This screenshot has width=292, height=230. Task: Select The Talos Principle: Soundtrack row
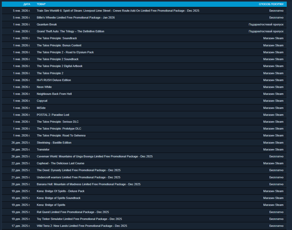tap(144, 38)
